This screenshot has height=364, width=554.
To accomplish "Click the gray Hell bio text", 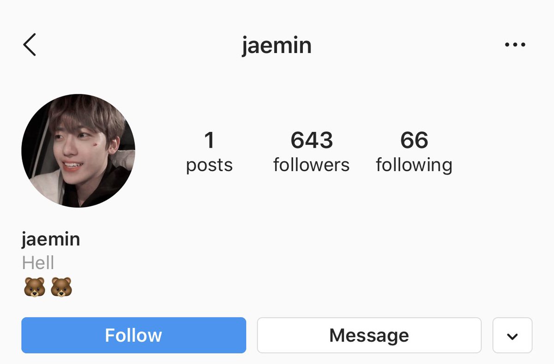I will (38, 263).
